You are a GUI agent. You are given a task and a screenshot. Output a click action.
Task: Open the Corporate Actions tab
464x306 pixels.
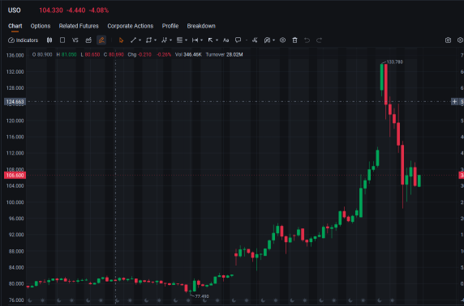131,26
